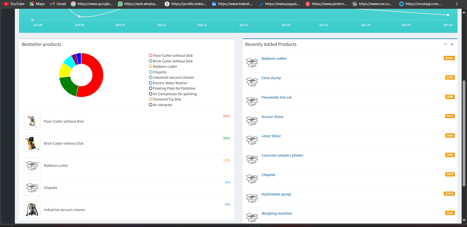Open the Weighing machine product link
The height and width of the screenshot is (227, 467).
277,213
